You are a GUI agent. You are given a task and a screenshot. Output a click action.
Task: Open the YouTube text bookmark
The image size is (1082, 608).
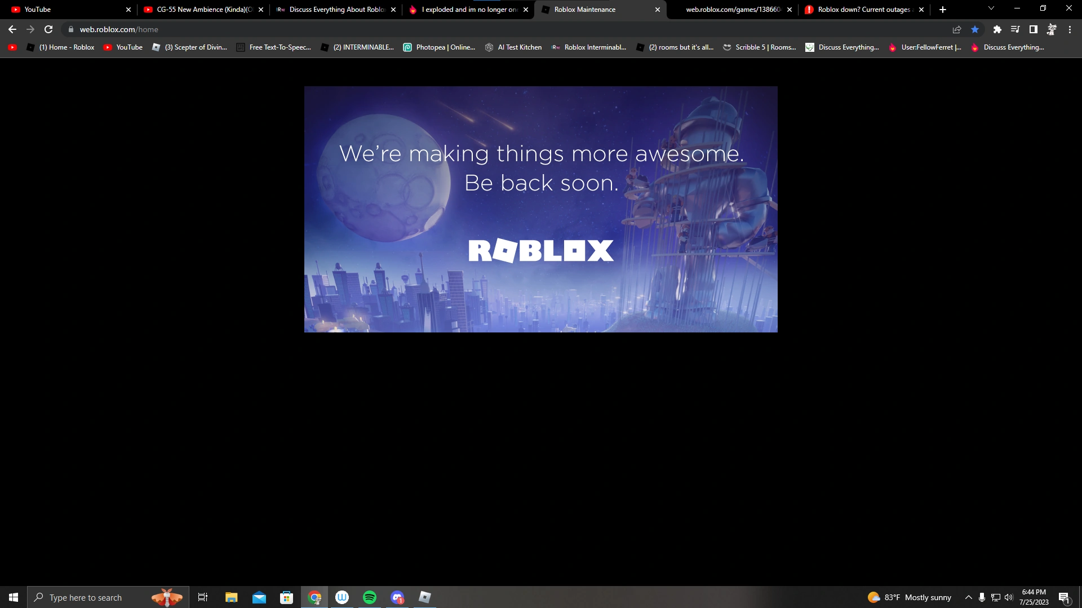[123, 47]
